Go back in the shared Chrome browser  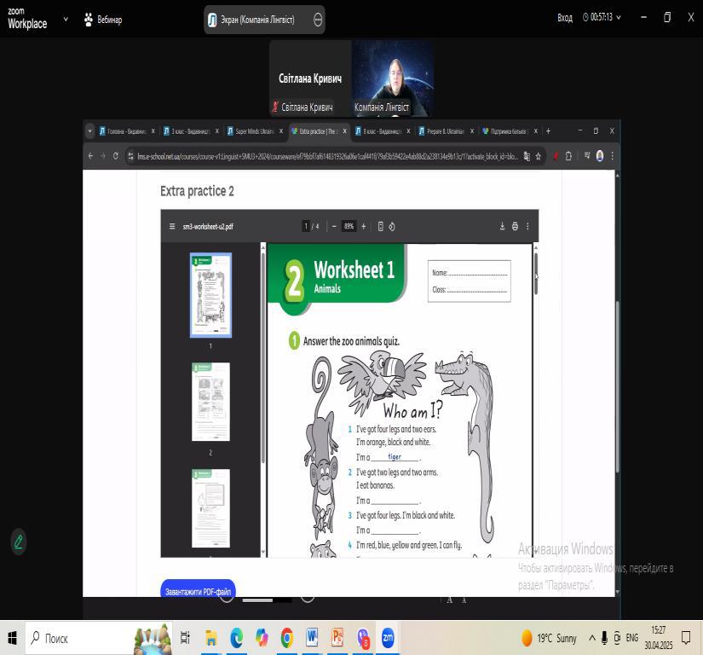91,156
